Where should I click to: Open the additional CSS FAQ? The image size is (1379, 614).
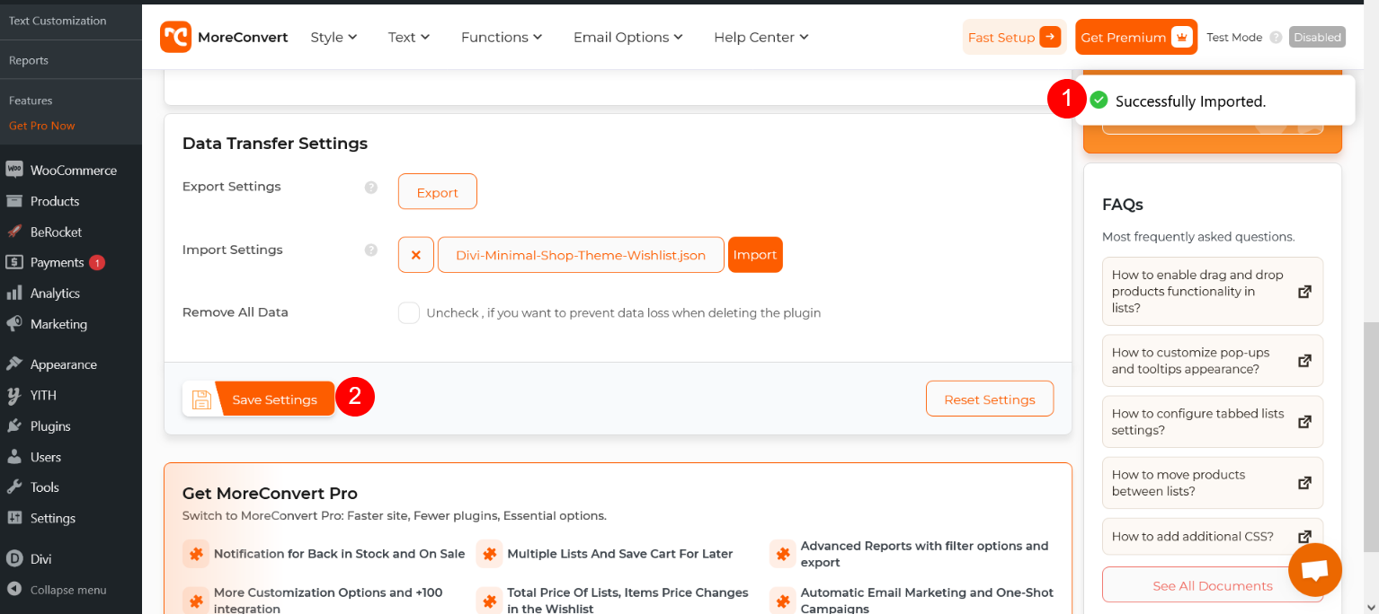point(1213,536)
